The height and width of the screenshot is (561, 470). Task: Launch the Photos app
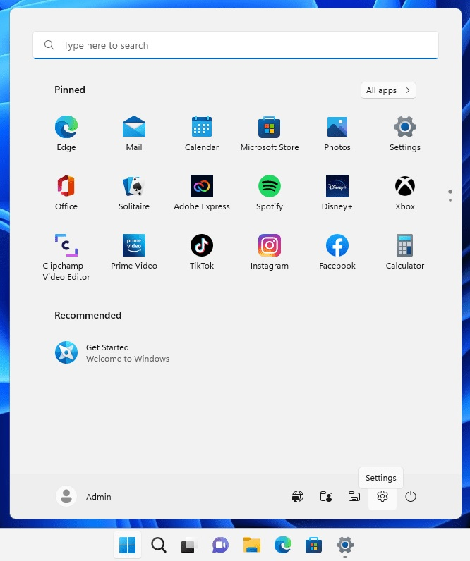click(337, 133)
